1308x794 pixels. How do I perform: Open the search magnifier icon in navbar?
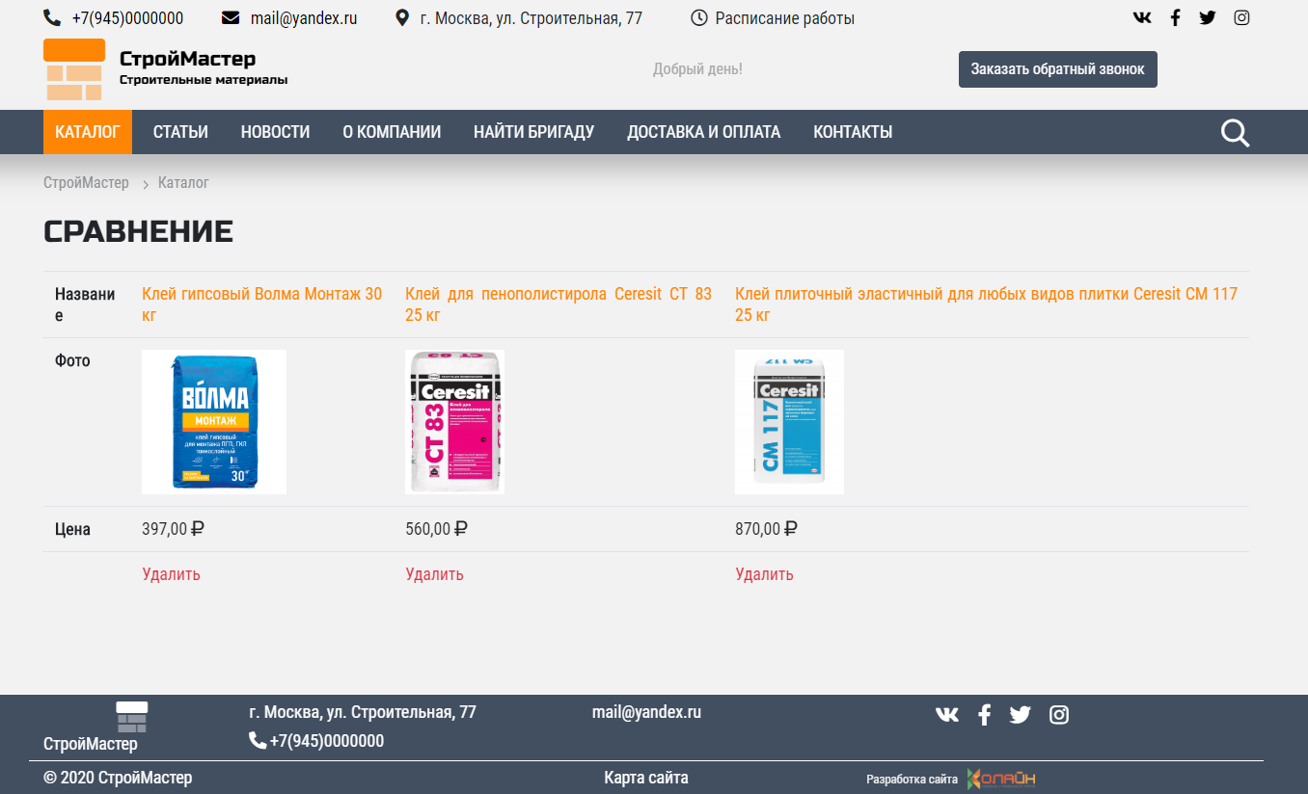coord(1235,133)
